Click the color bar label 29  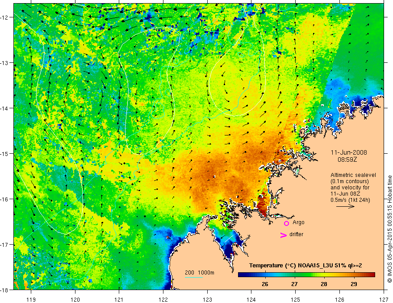[x=354, y=284]
